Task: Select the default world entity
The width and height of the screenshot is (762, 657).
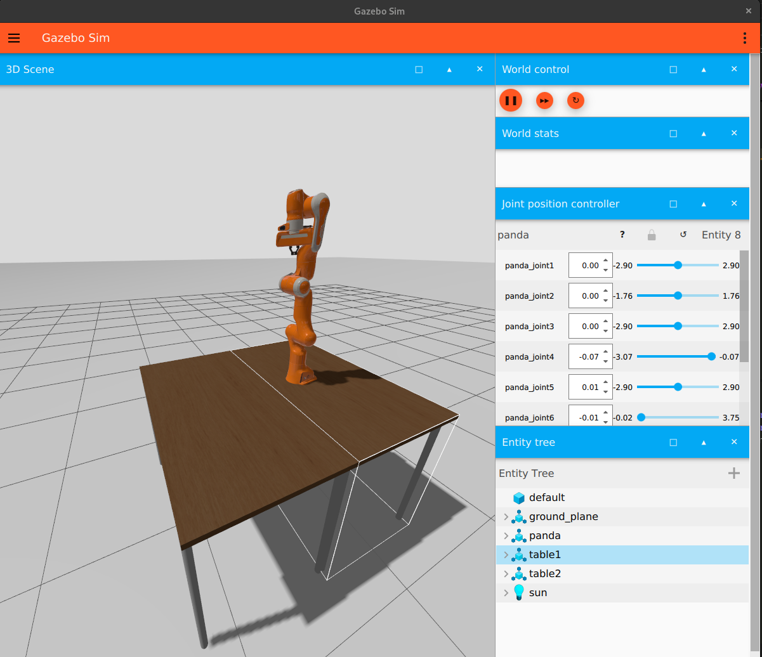Action: tap(622, 498)
